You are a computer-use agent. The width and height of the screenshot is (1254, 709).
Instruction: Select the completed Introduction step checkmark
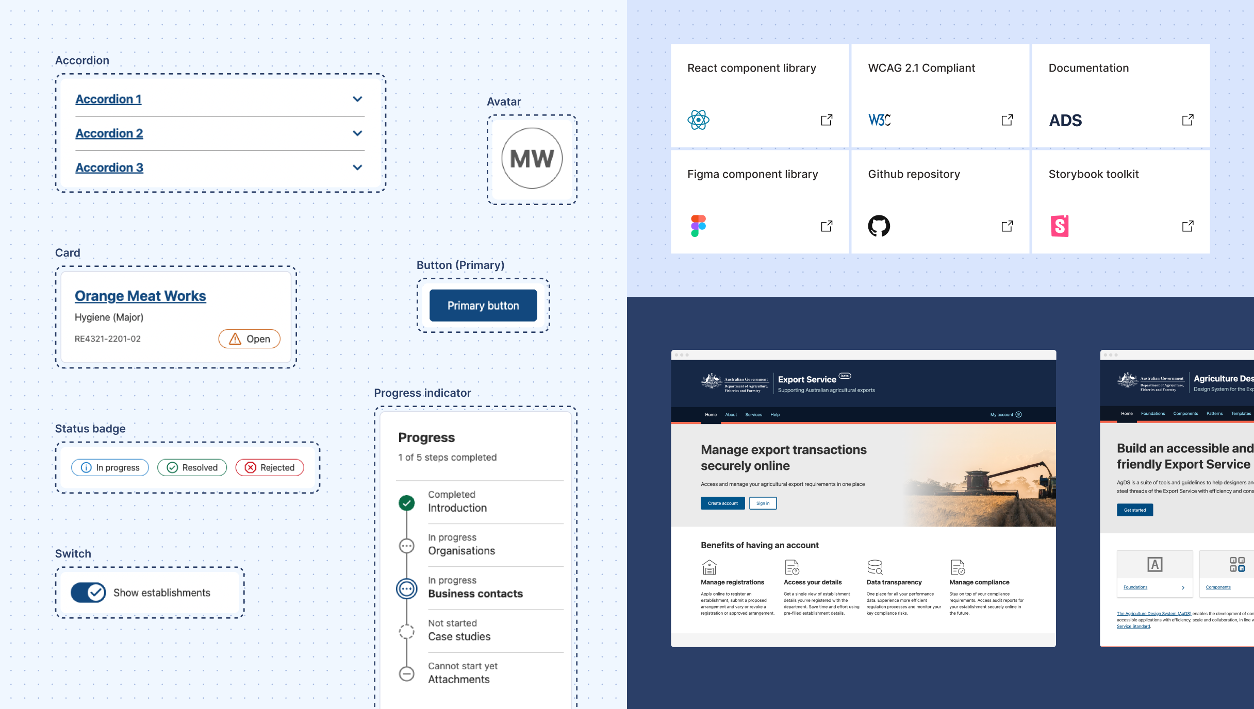click(407, 502)
